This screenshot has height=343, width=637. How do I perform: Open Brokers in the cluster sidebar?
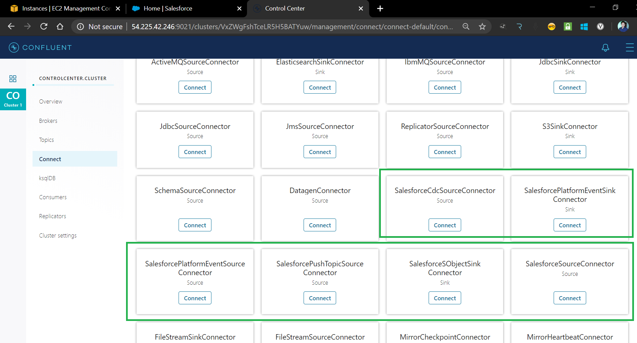click(x=48, y=121)
